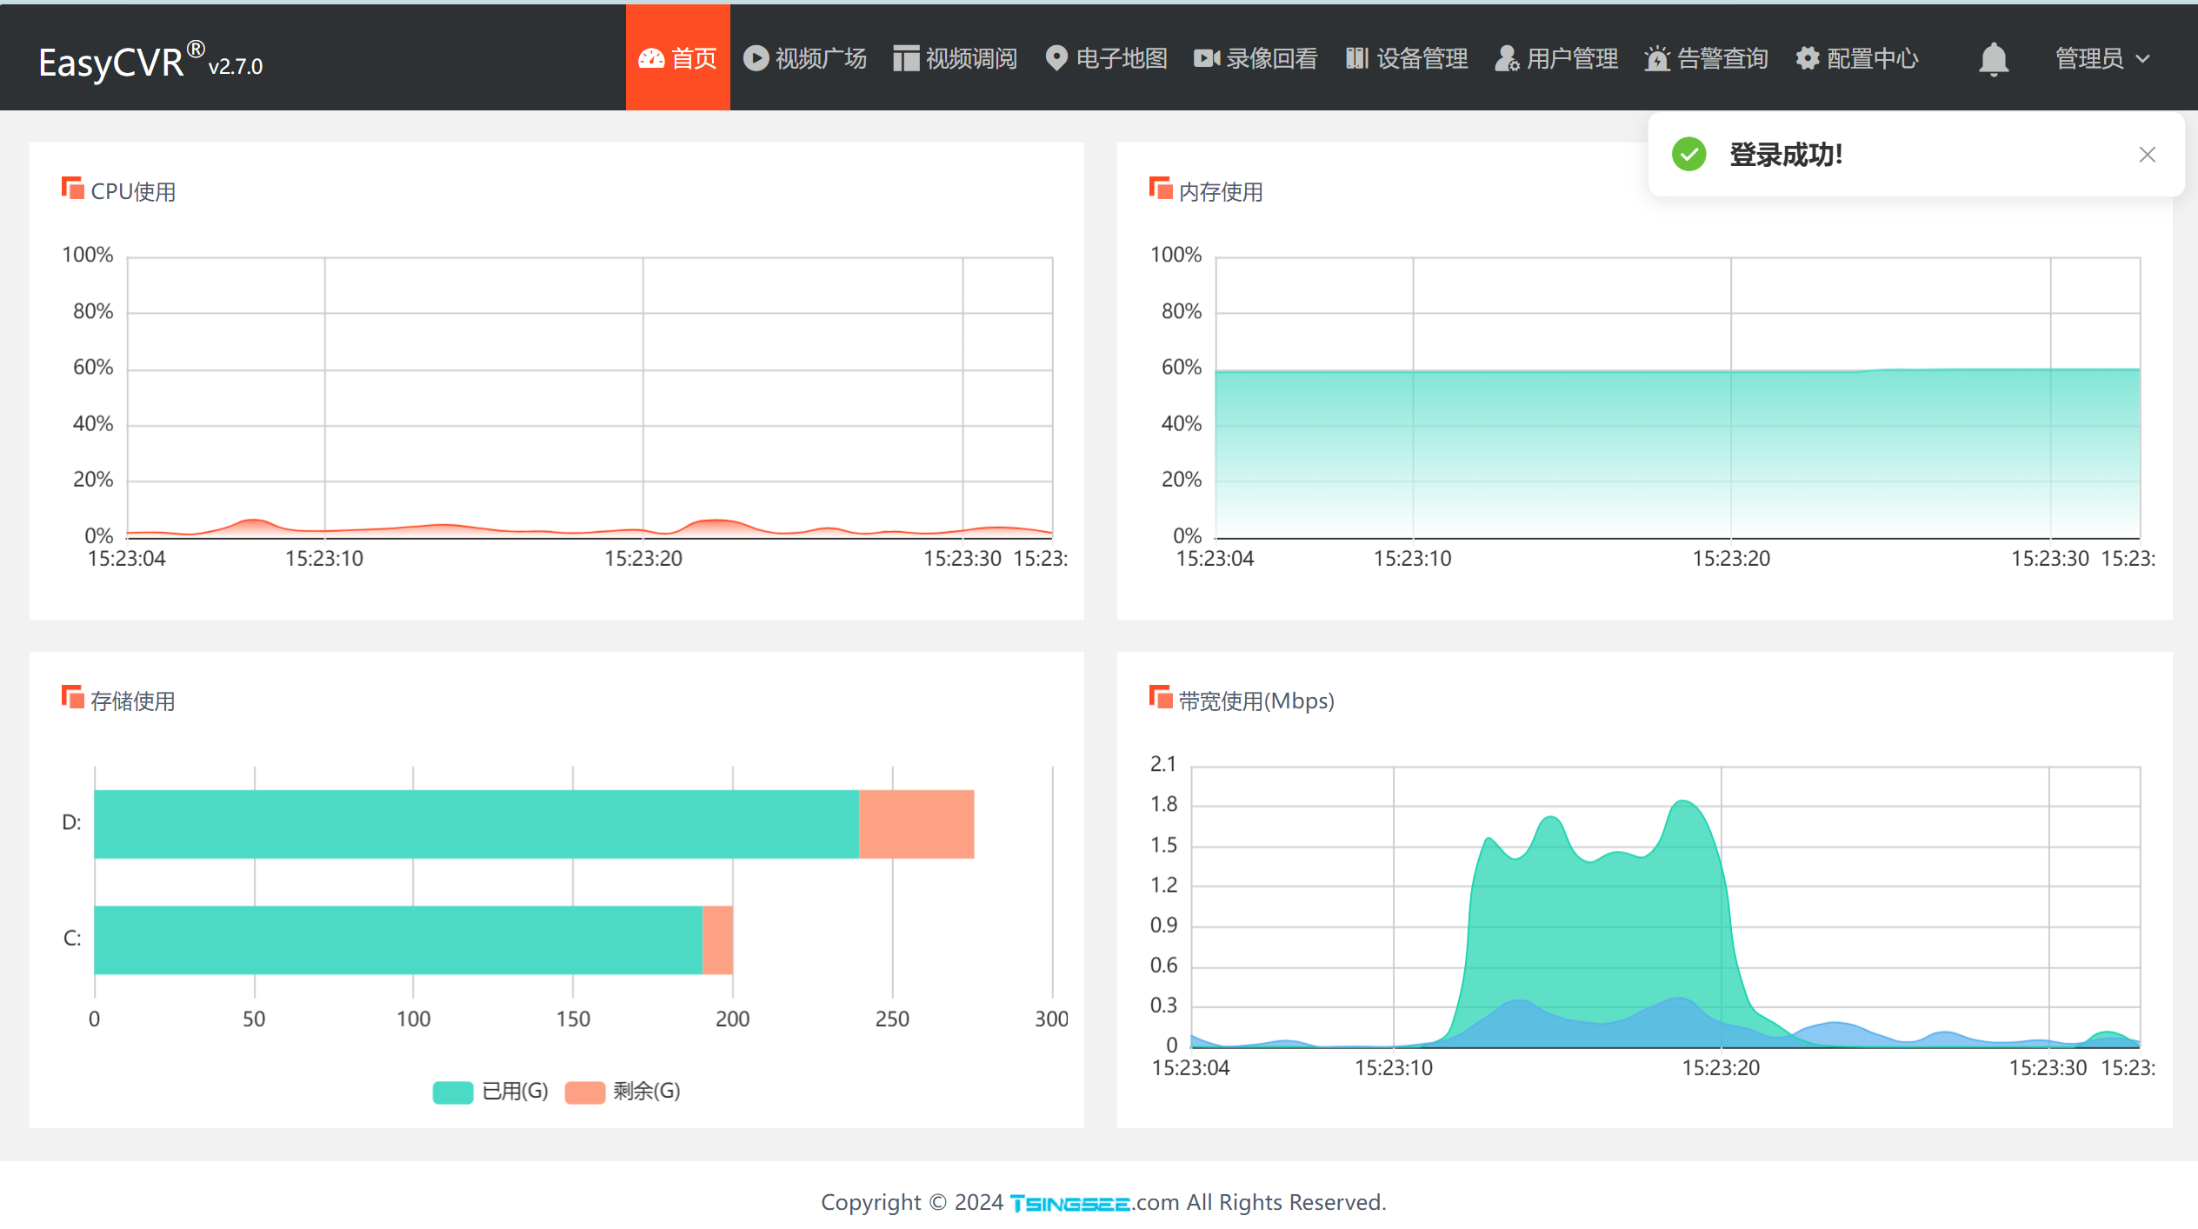Viewport: 2198px width, 1229px height.
Task: Click the grid icon for 视频调阅
Action: [x=905, y=58]
